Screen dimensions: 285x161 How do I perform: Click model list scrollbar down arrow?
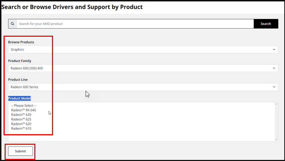[276, 139]
